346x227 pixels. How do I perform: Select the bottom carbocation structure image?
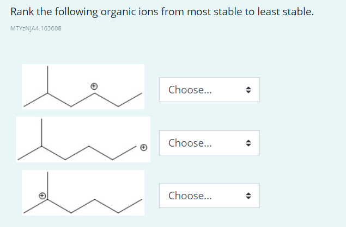point(83,193)
